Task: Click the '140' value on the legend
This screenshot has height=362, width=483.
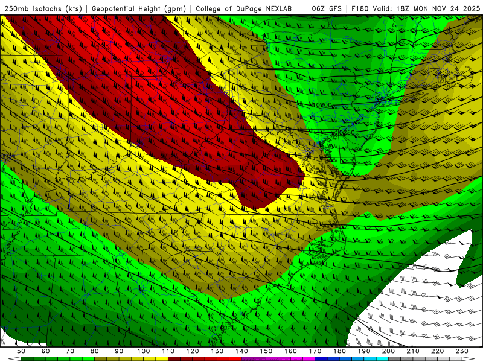Action: click(242, 351)
